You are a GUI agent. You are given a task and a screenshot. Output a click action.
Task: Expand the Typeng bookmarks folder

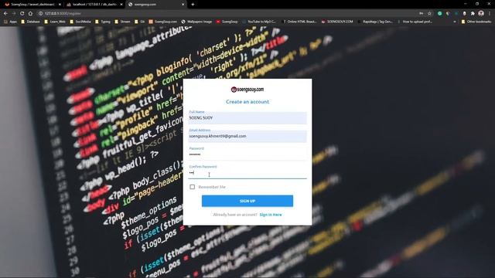click(x=103, y=22)
